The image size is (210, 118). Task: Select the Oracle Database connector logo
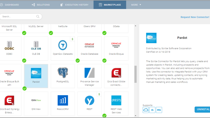[x=89, y=45]
